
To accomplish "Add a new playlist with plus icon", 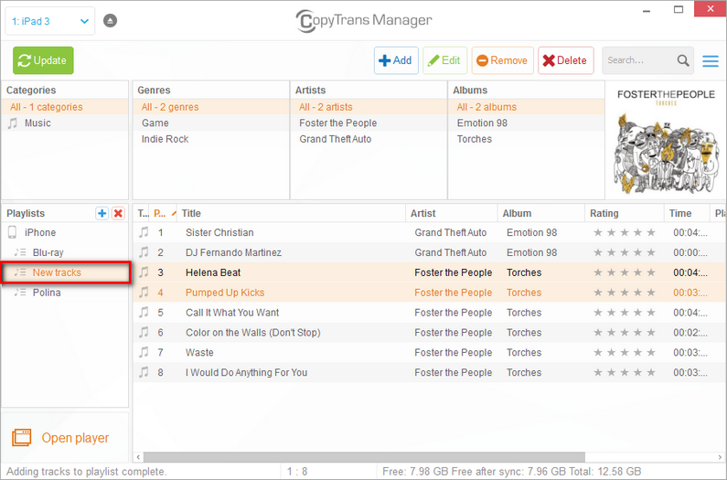I will [102, 213].
